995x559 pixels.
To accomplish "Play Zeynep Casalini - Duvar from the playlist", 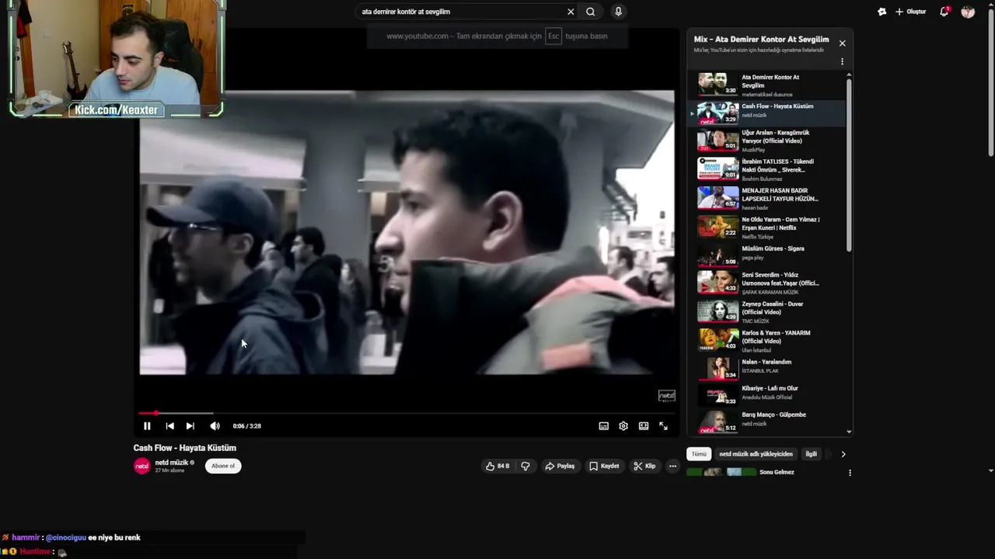I will point(766,311).
